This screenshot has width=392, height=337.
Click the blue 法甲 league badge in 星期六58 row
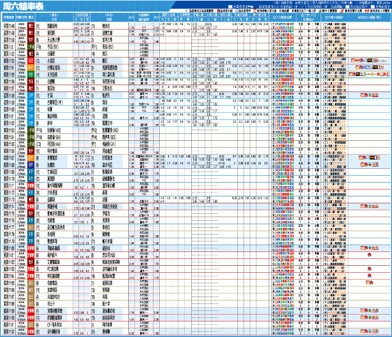31,96
